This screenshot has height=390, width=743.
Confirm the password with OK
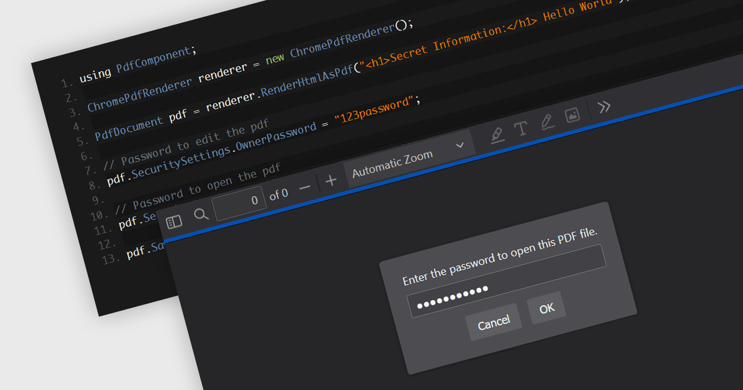tap(547, 308)
